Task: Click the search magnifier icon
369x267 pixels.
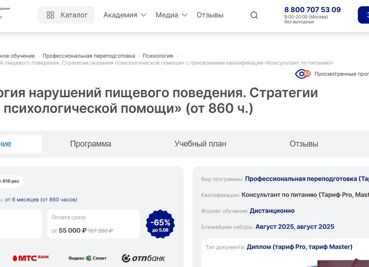Action: [x=254, y=15]
